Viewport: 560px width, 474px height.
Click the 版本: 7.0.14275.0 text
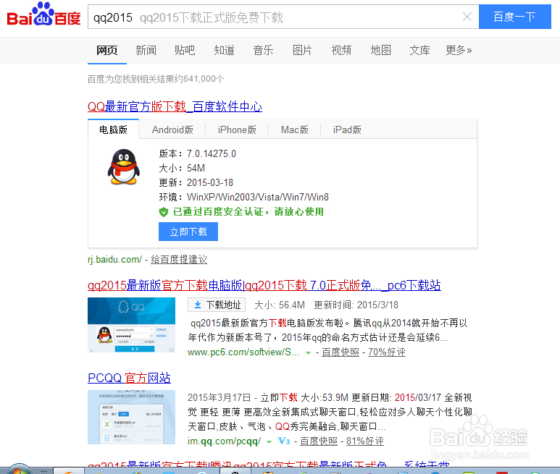click(198, 153)
